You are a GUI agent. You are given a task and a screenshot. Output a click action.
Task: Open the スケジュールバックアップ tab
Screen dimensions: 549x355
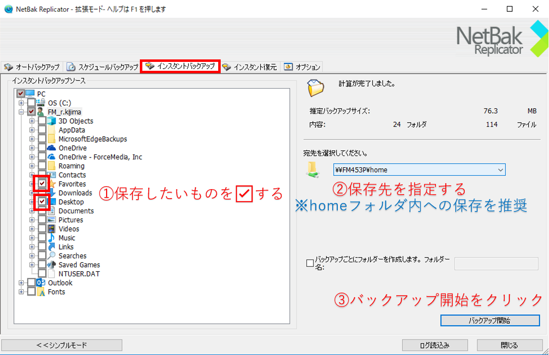[x=103, y=67]
